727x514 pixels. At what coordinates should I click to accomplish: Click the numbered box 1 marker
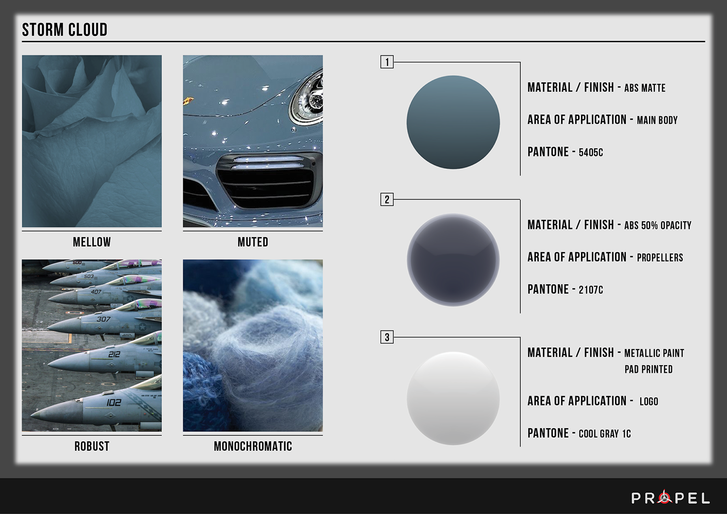[387, 62]
